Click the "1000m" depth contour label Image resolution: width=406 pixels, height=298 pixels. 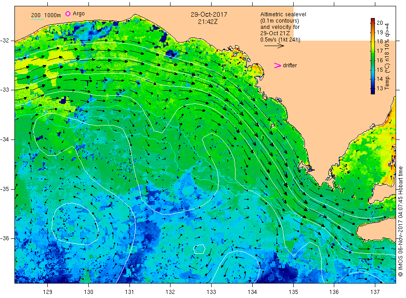pos(52,15)
